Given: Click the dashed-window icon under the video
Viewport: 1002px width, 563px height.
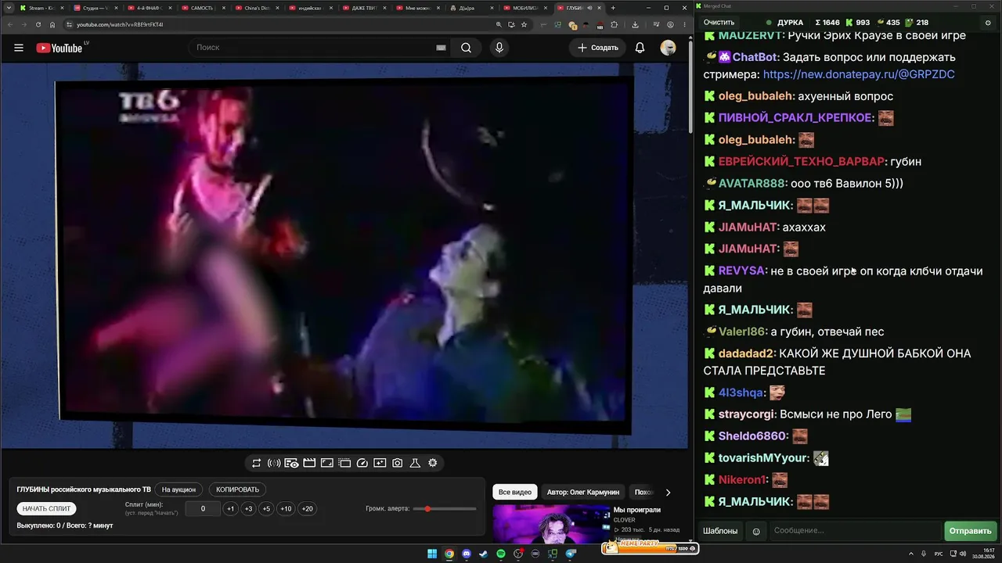Looking at the screenshot, I should (x=344, y=463).
